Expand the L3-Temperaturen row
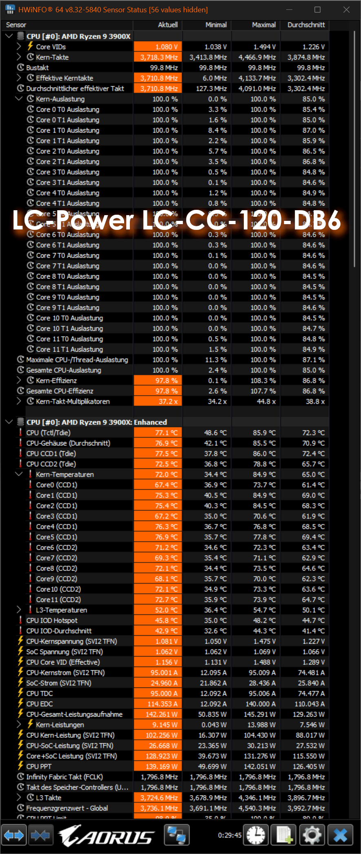The height and width of the screenshot is (854, 361). click(19, 610)
